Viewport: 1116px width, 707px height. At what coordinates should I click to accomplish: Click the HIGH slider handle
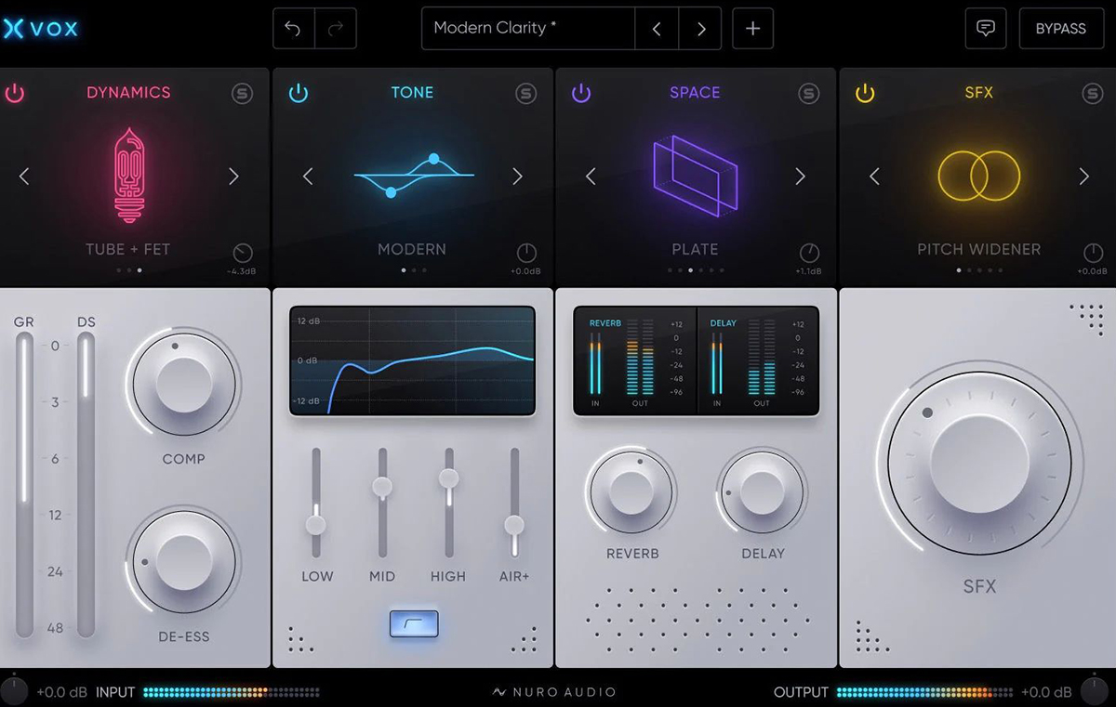point(448,478)
